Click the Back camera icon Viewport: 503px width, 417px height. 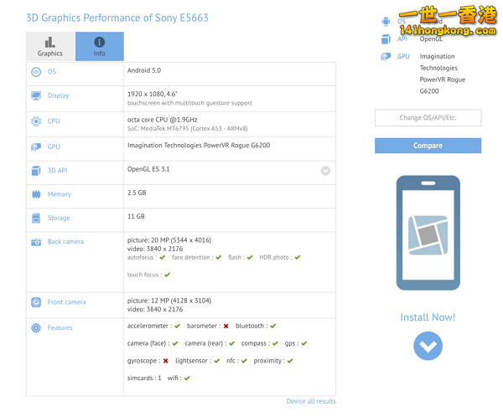pos(36,242)
